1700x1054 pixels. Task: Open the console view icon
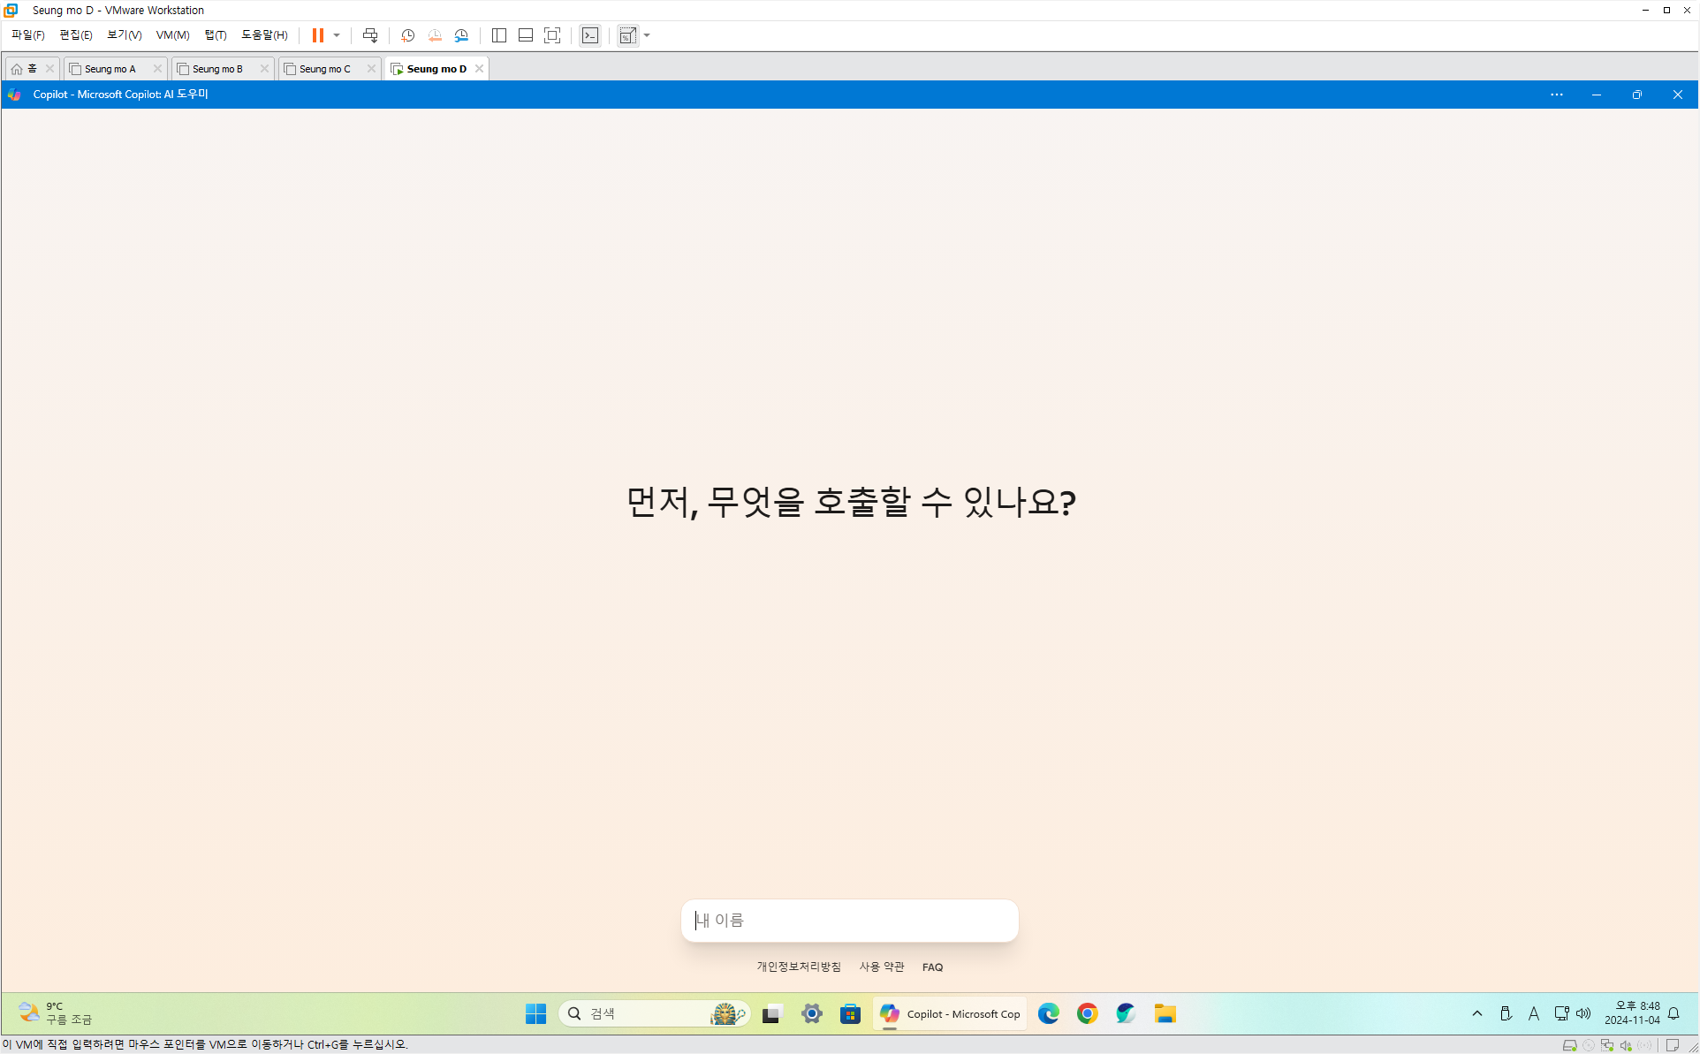point(590,35)
